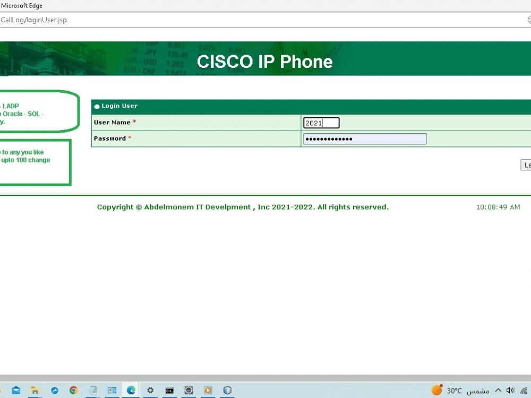Click the Microsoft Edge window title text
This screenshot has width=531, height=398.
pos(22,6)
